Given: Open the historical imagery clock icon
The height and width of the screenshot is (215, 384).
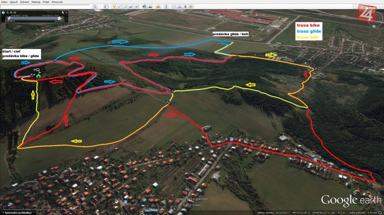Looking at the screenshot, I should (x=144, y=7).
